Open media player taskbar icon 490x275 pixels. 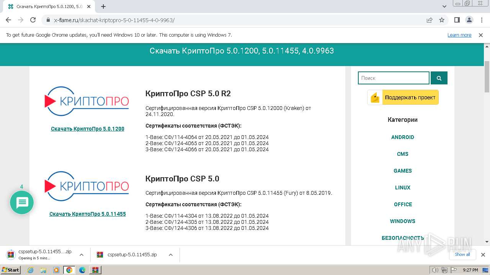tap(56, 270)
